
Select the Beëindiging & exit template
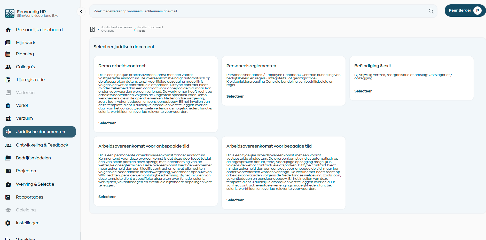click(x=363, y=91)
